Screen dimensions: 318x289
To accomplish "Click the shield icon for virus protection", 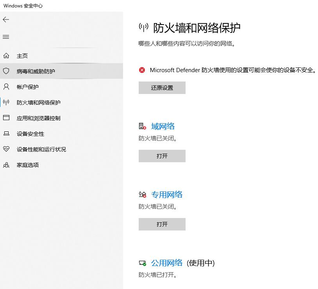I will click(6, 71).
